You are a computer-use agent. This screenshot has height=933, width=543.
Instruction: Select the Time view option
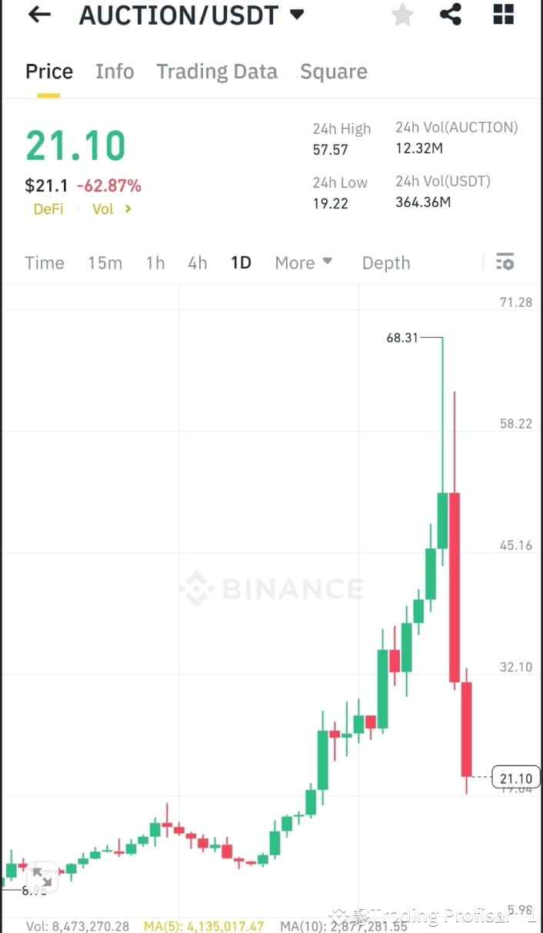click(x=44, y=262)
